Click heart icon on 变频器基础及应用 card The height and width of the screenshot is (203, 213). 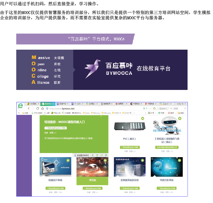pyautogui.click(x=142, y=160)
